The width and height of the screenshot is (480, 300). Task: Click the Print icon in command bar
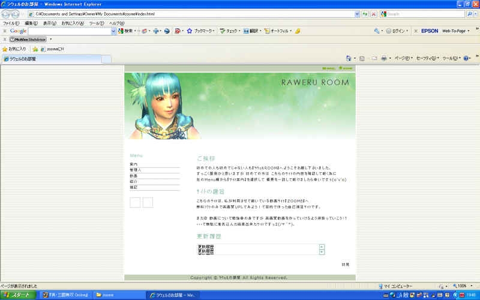pyautogui.click(x=384, y=58)
